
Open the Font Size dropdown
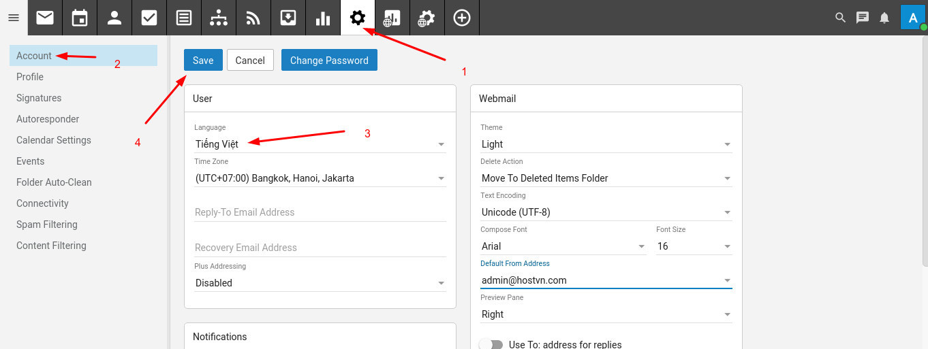coord(694,246)
